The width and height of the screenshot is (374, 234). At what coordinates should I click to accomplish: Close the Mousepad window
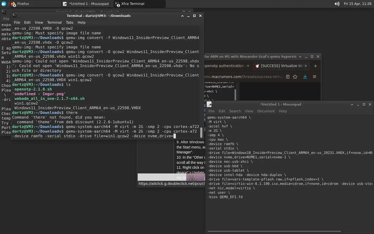point(370,104)
